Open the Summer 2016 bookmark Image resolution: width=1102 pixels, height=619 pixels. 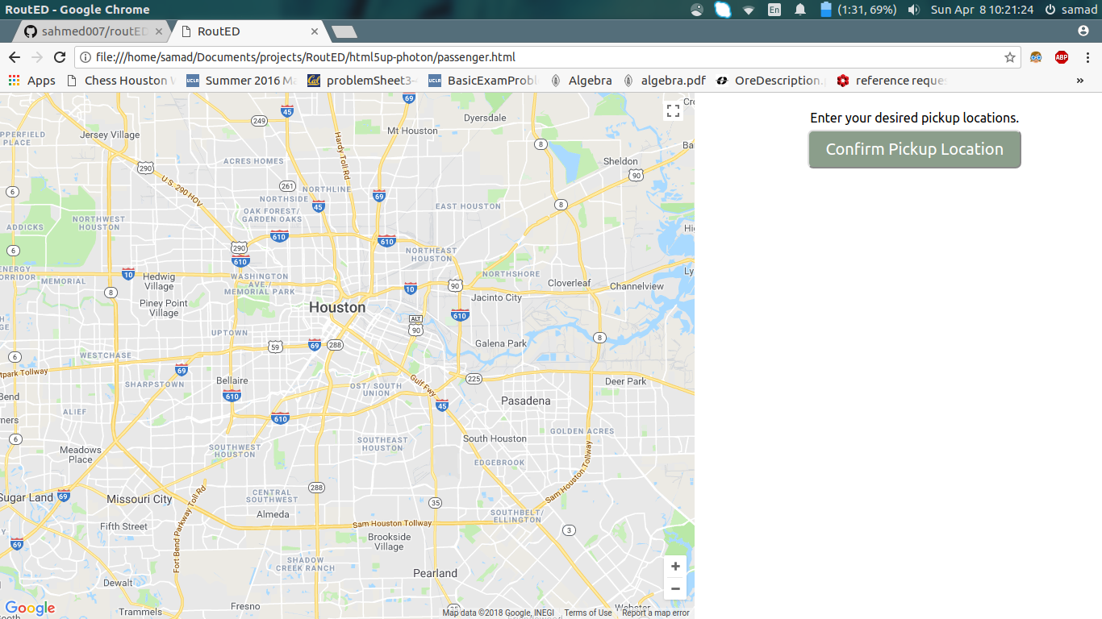[x=241, y=81]
